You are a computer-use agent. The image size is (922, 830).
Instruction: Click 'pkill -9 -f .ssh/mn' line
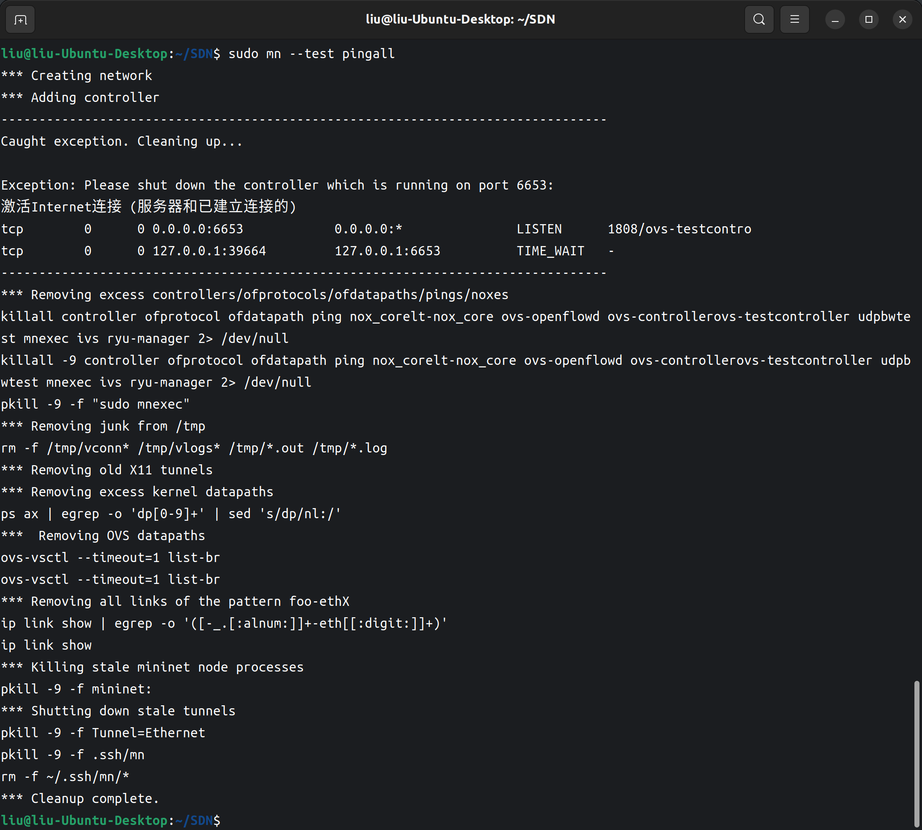pyautogui.click(x=73, y=754)
